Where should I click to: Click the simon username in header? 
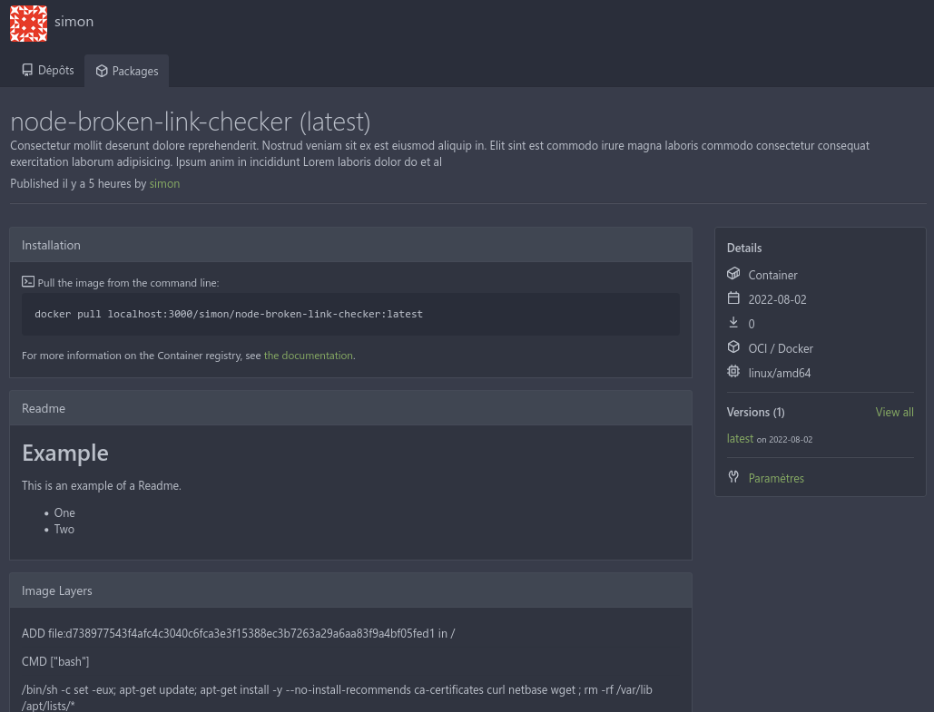pos(74,22)
